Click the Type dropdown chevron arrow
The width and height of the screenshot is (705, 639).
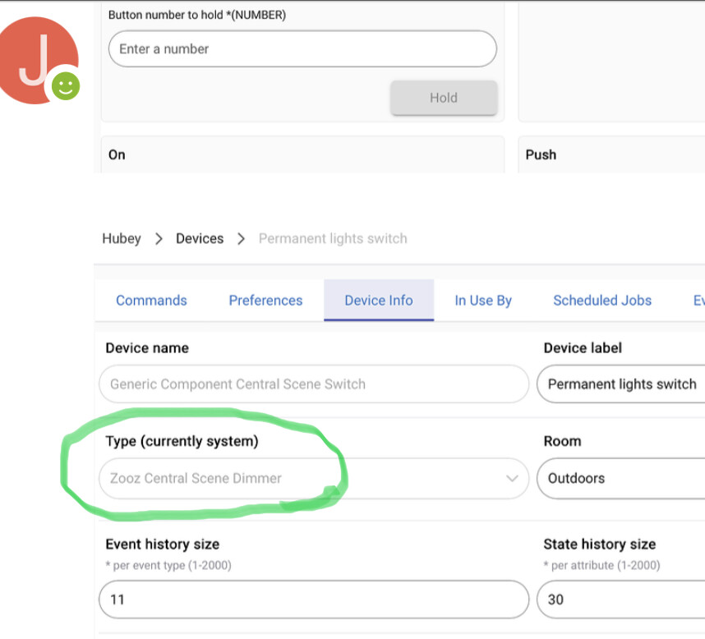512,478
